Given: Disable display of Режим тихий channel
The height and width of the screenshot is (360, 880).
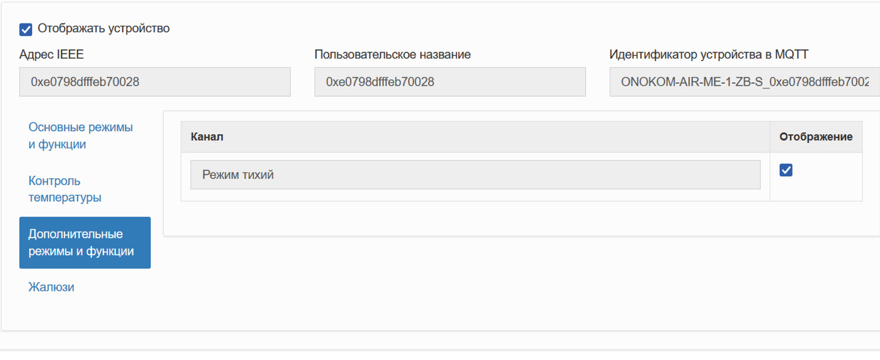Looking at the screenshot, I should pos(786,170).
